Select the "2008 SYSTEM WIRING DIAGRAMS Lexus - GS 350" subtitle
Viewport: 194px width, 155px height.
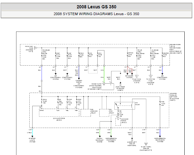coord(96,14)
